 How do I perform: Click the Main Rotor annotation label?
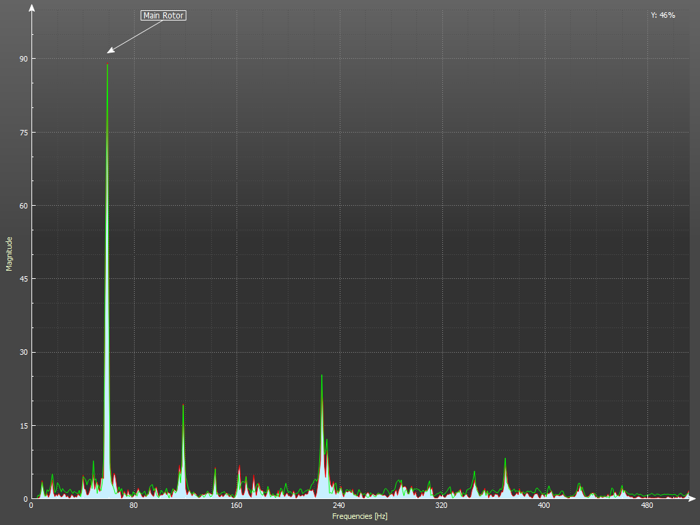point(163,15)
